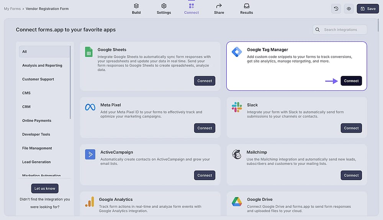Viewport: 383px width, 220px height.
Task: Click the Results inbox icon
Action: tap(246, 6)
